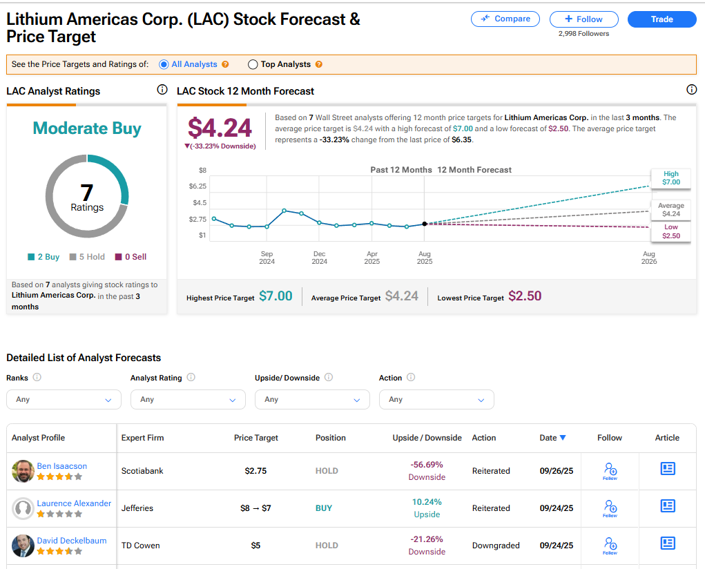Image resolution: width=705 pixels, height=569 pixels.
Task: Click Ben Isaacson's profile photo
Action: pos(23,471)
